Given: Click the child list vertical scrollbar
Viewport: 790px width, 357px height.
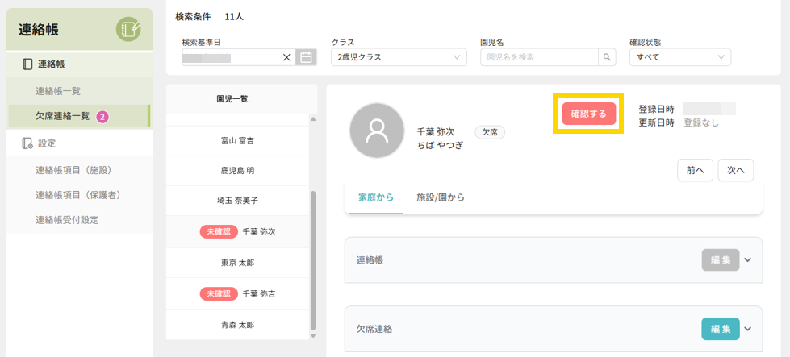Looking at the screenshot, I should click(311, 258).
